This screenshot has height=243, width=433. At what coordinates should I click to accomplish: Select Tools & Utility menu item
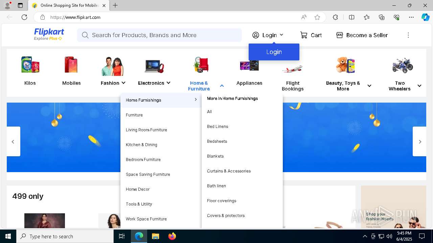tap(139, 204)
